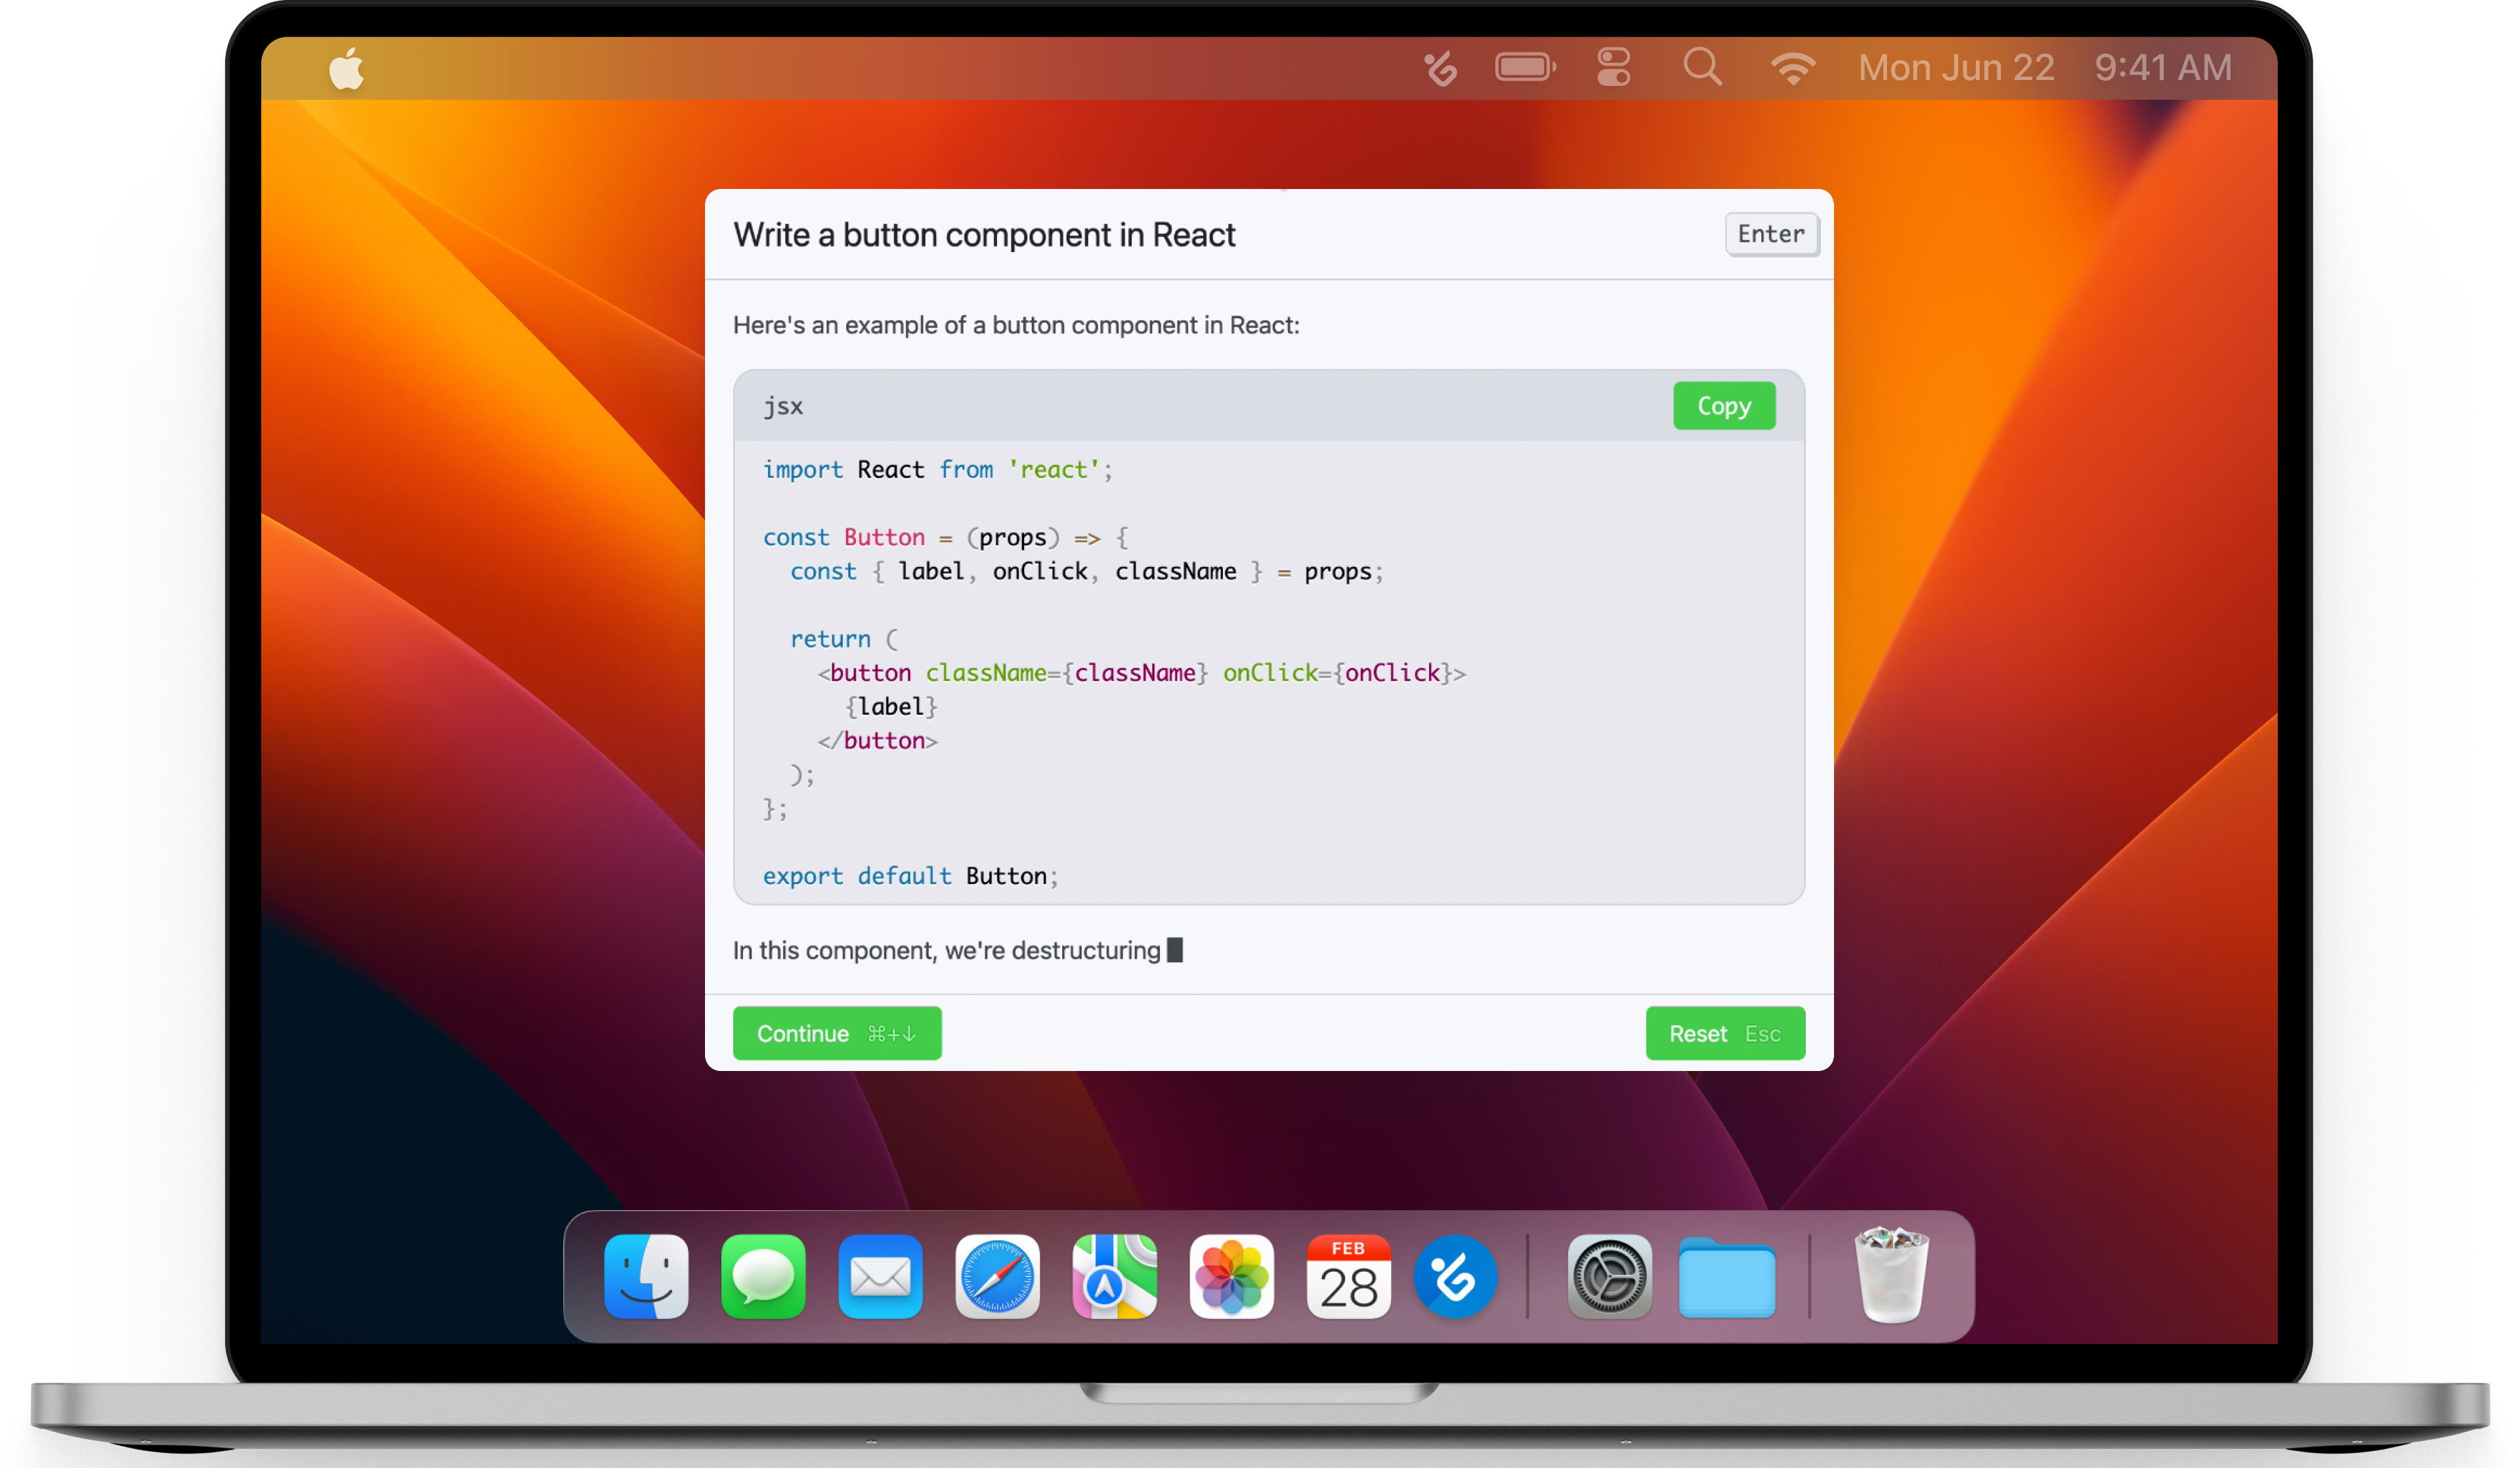Open Maps in the dock
The image size is (2520, 1468).
1114,1276
